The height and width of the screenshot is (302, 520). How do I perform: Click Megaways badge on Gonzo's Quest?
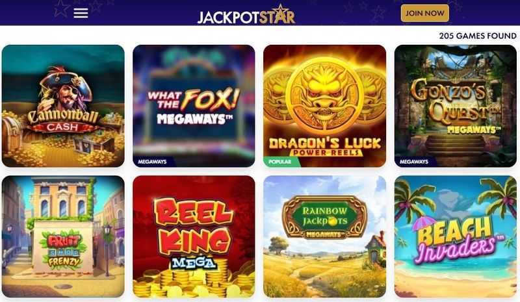[414, 162]
